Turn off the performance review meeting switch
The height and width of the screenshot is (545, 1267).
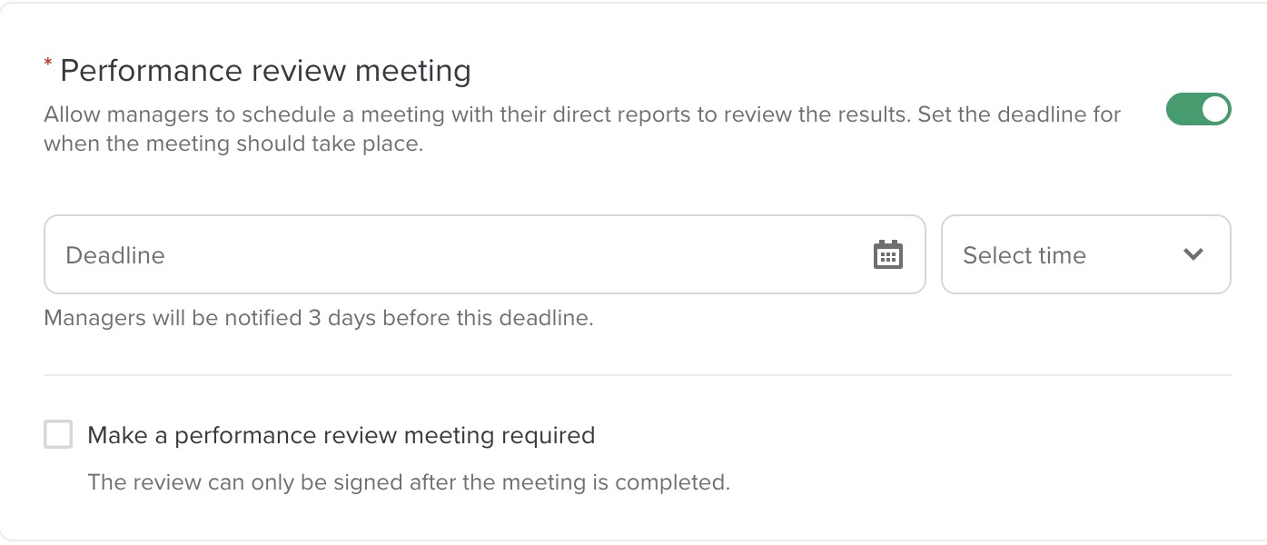[1198, 110]
